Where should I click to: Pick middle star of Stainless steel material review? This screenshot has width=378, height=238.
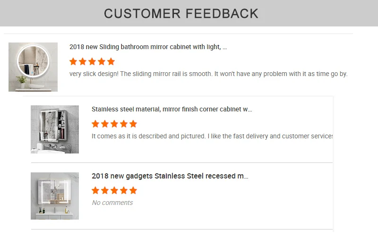click(x=114, y=124)
